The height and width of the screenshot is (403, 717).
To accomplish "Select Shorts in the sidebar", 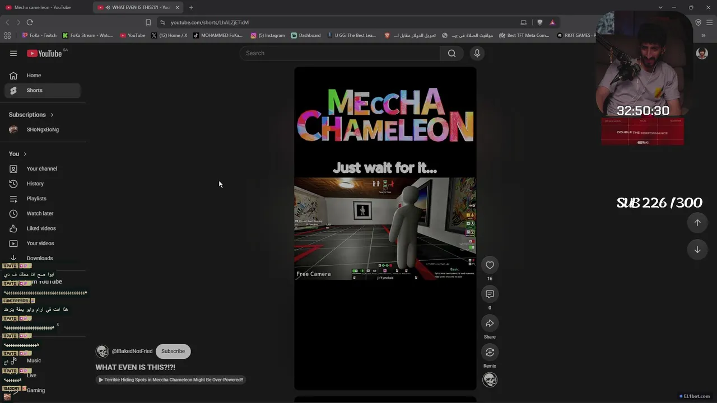I will click(43, 90).
